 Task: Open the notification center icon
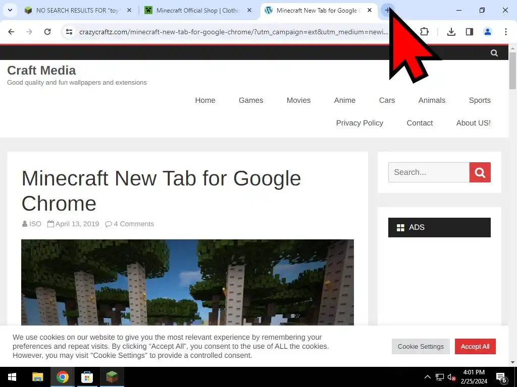pos(501,377)
